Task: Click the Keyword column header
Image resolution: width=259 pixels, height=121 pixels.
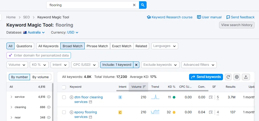Action: (x=75, y=87)
